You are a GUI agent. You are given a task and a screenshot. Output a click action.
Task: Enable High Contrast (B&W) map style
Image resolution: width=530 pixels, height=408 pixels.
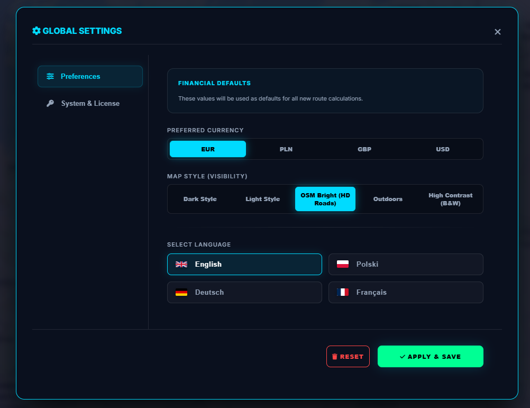451,199
